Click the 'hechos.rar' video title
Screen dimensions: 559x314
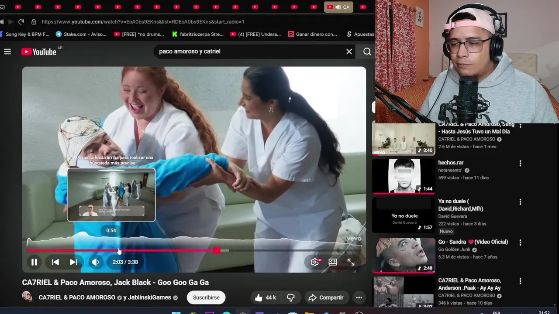[451, 163]
